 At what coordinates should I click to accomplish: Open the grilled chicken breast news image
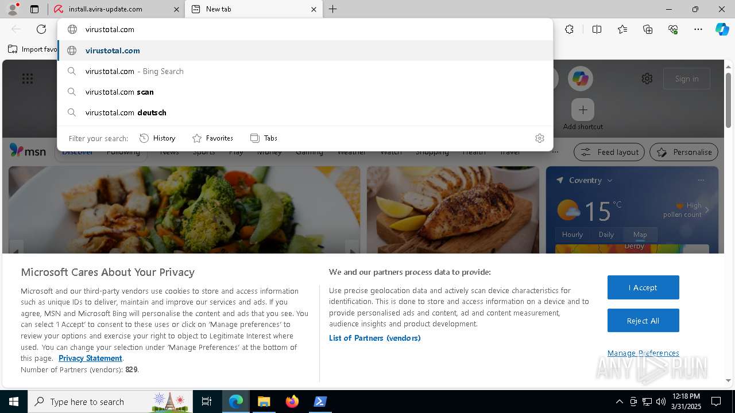[453, 210]
